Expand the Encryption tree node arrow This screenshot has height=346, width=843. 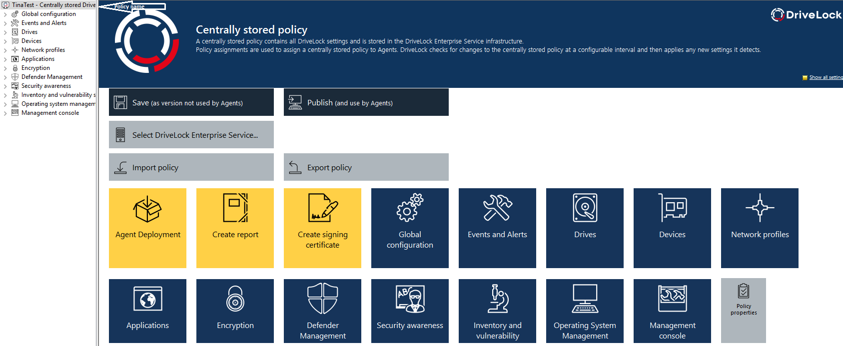click(5, 68)
